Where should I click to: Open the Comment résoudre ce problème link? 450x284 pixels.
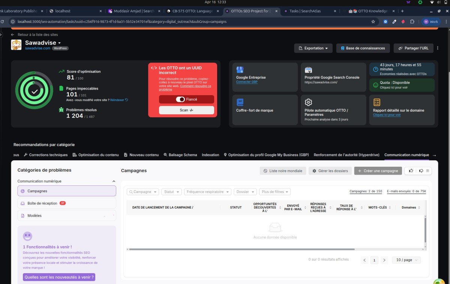pos(185,88)
